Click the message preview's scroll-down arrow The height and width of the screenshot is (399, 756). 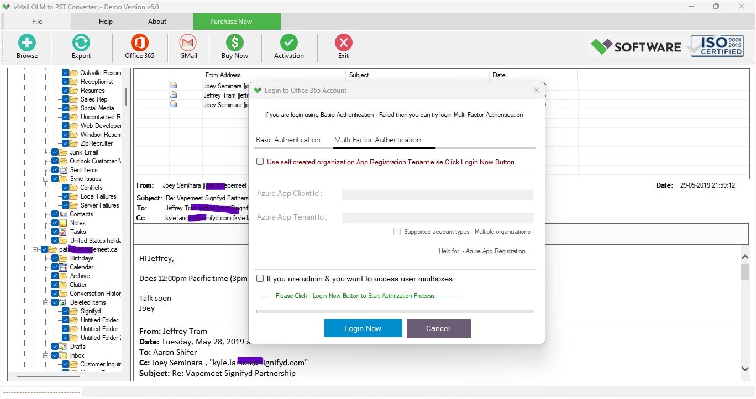pyautogui.click(x=746, y=369)
